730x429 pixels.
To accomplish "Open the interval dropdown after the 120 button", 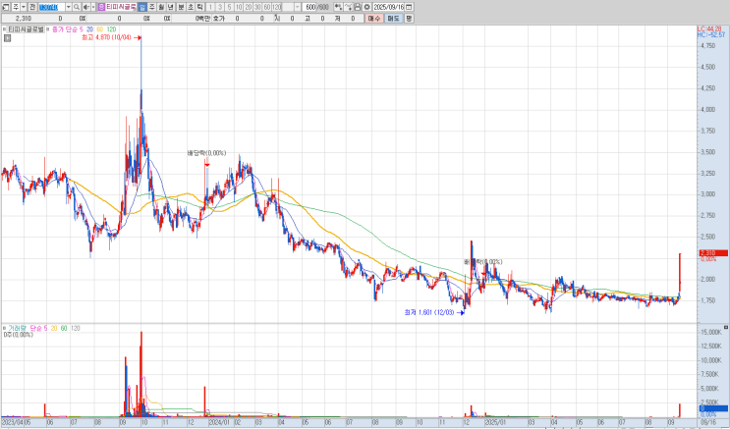I will click(x=297, y=7).
